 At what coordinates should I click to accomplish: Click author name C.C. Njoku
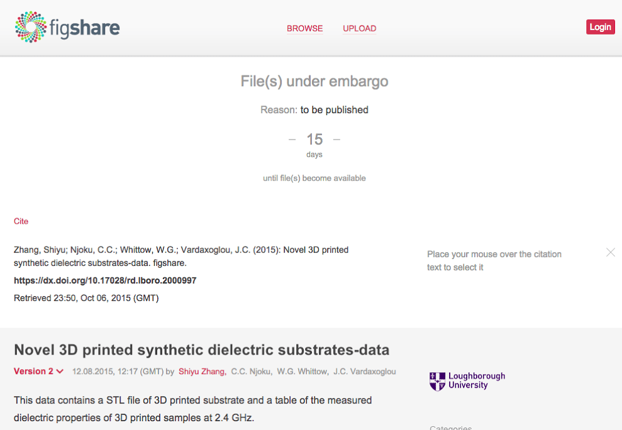pos(252,372)
